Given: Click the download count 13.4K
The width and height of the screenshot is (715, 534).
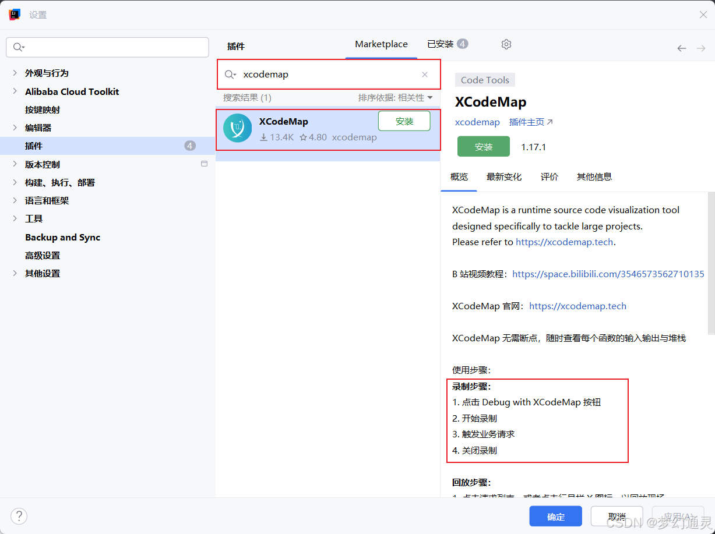Looking at the screenshot, I should (x=277, y=137).
